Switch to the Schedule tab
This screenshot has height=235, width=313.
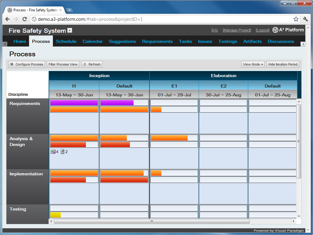[66, 41]
